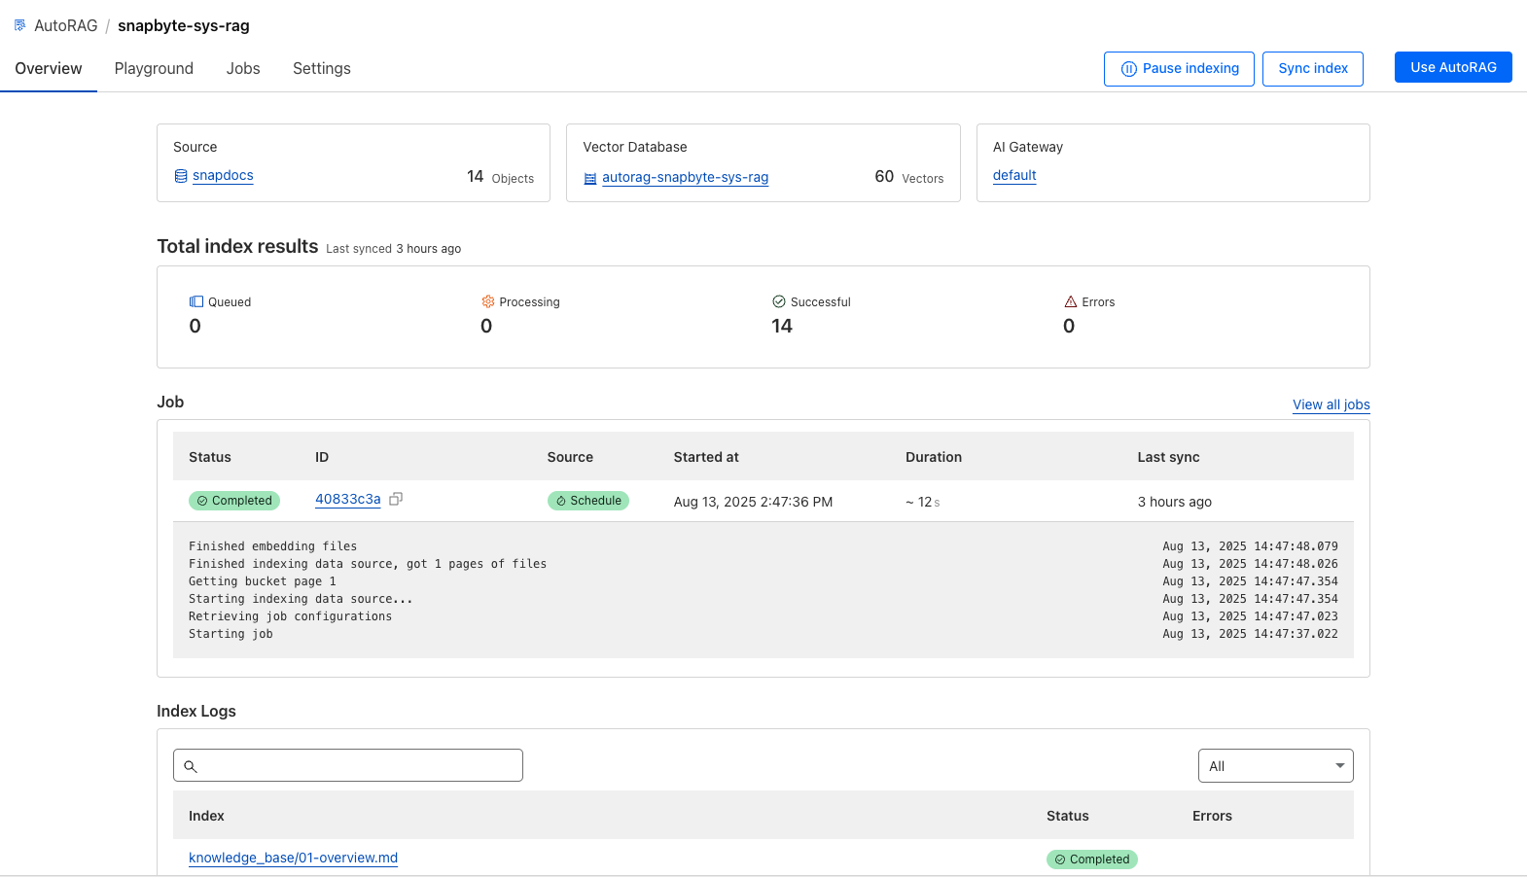Open the Settings tab
This screenshot has height=877, width=1527.
322,68
